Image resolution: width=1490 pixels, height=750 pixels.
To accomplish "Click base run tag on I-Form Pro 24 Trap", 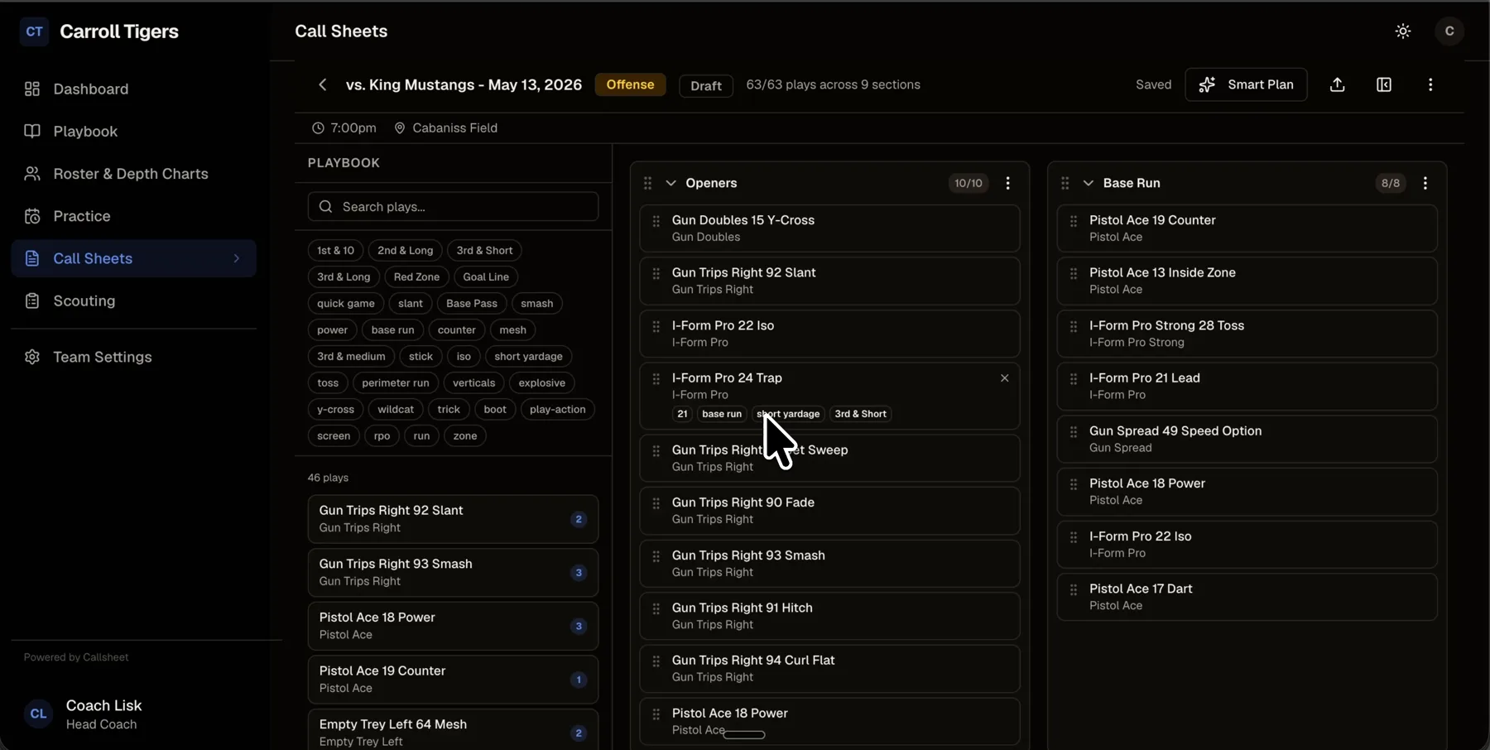I will [722, 414].
